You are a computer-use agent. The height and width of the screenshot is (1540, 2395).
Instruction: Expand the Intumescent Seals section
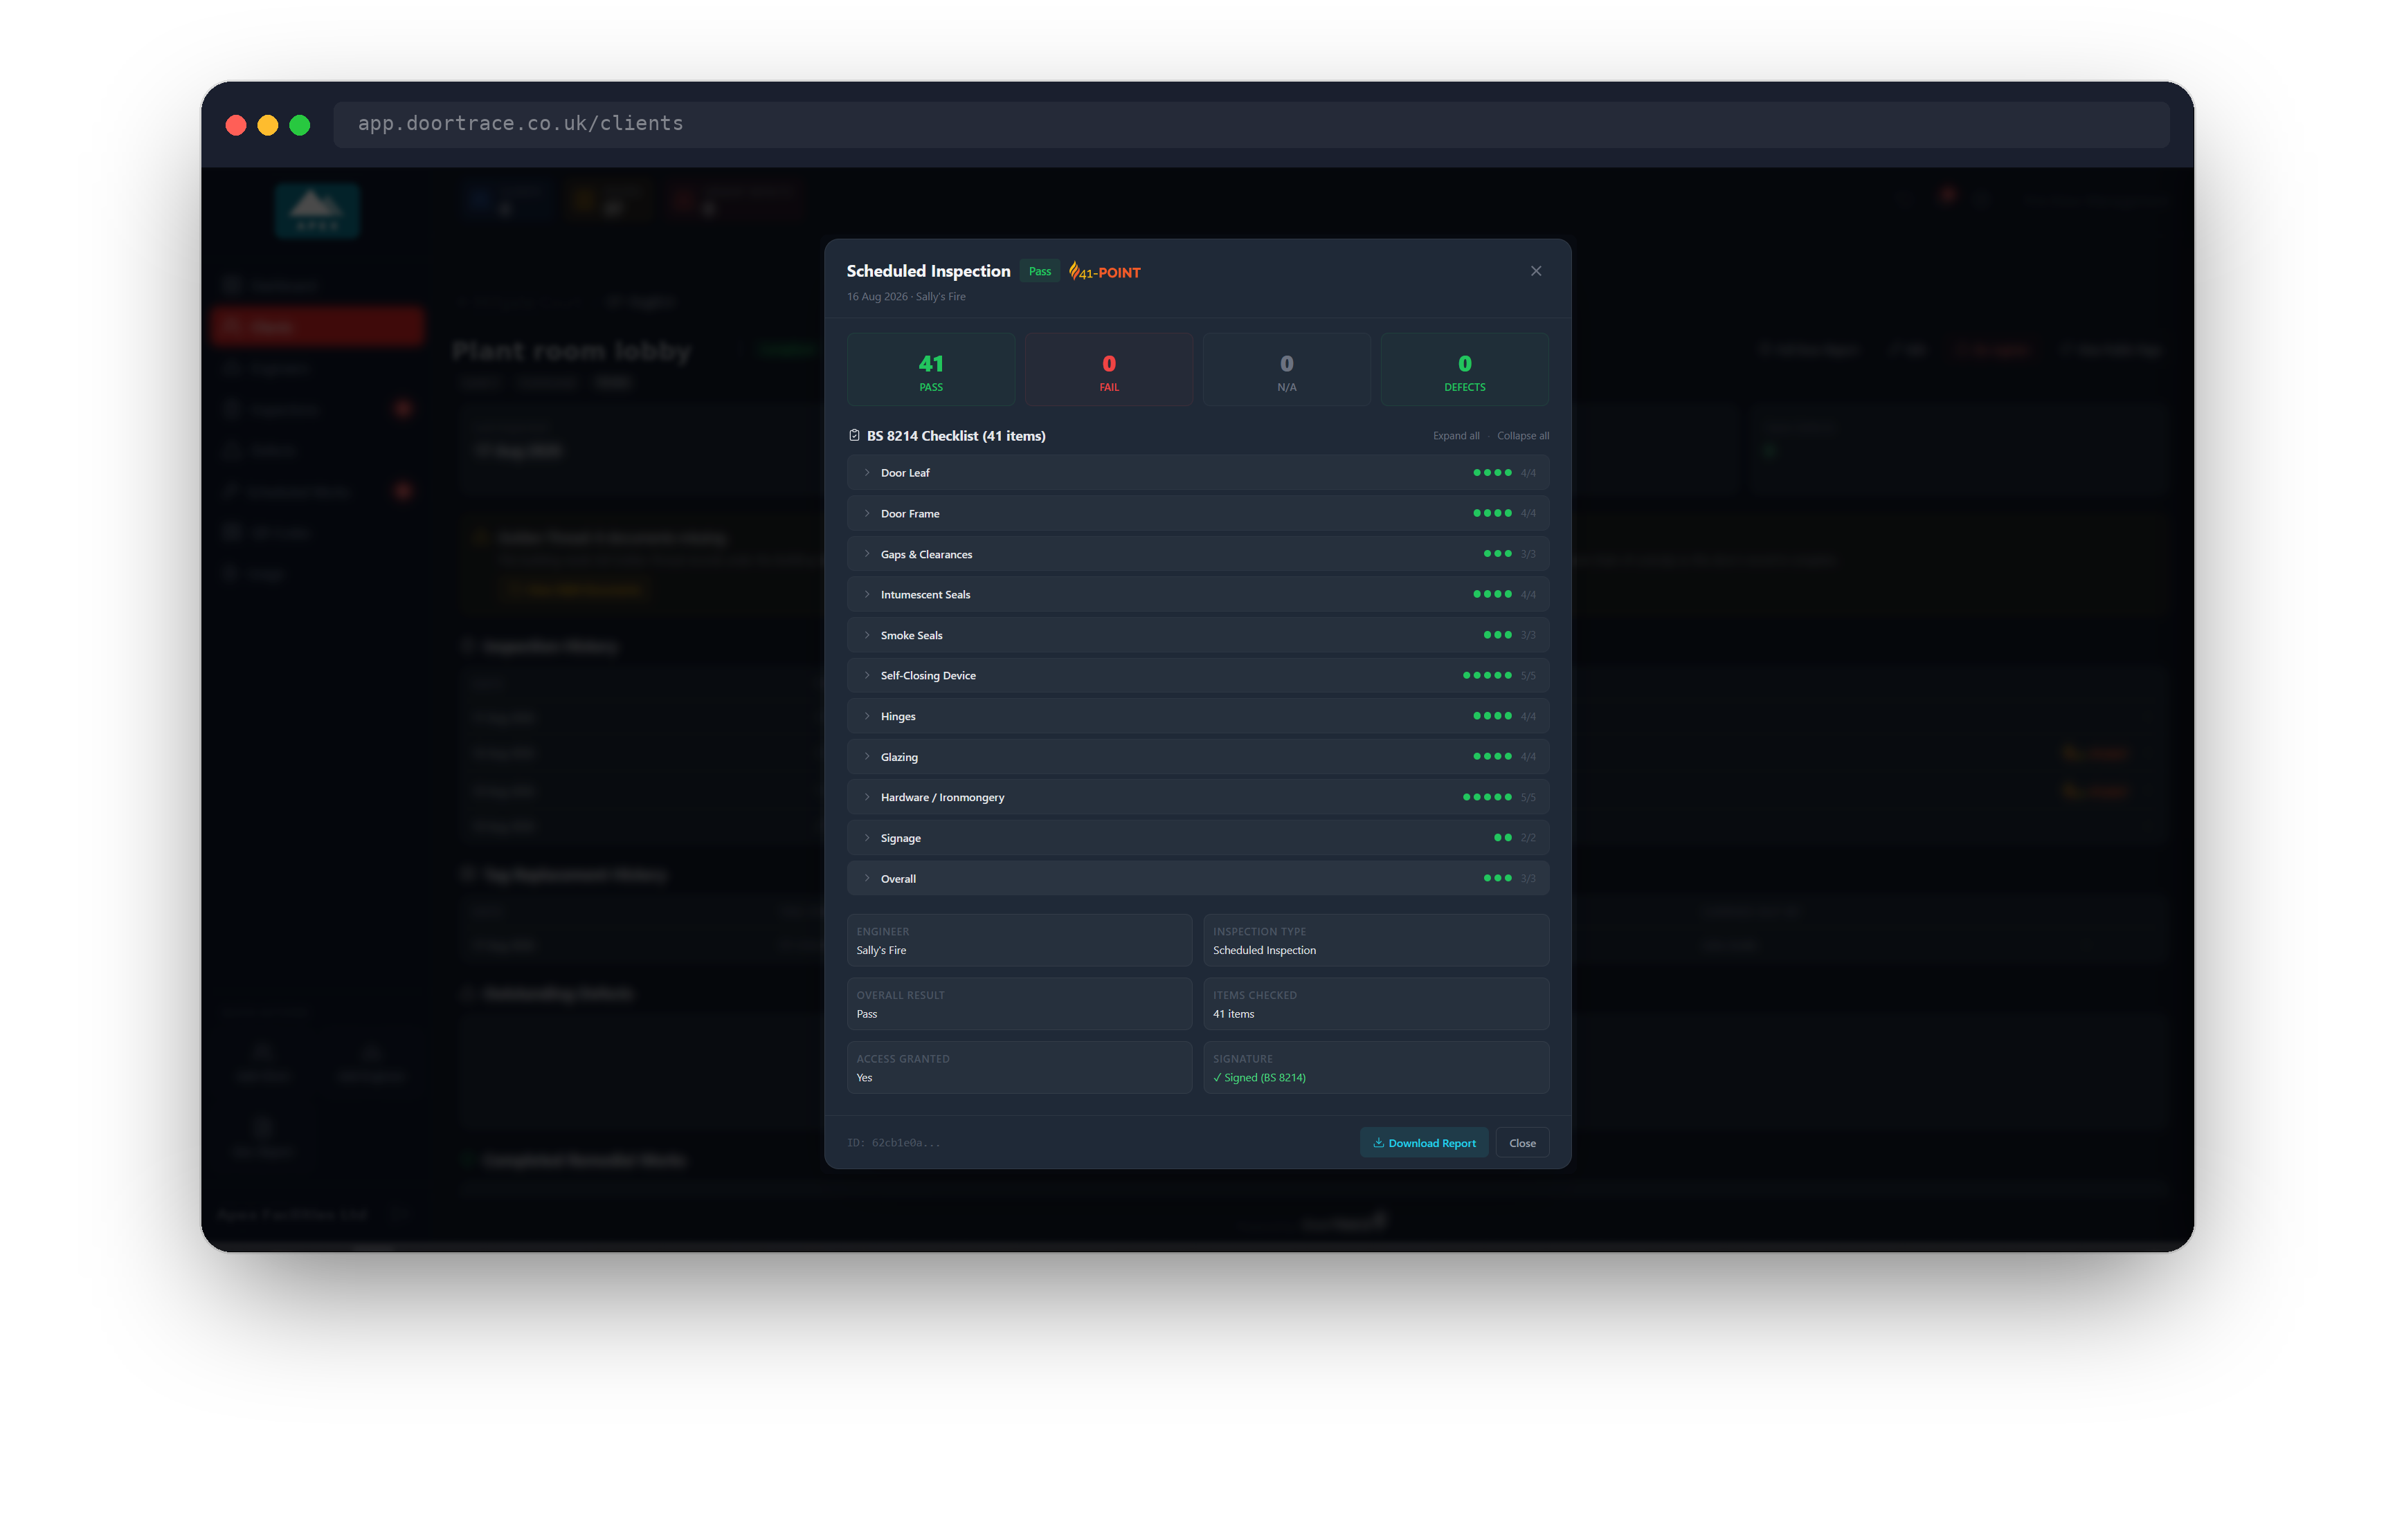pyautogui.click(x=1197, y=594)
